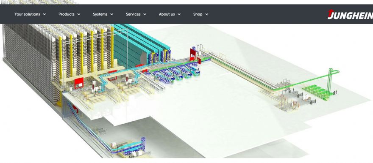Click the 3D warehouse system illustration
The image size is (373, 163).
pos(186,91)
